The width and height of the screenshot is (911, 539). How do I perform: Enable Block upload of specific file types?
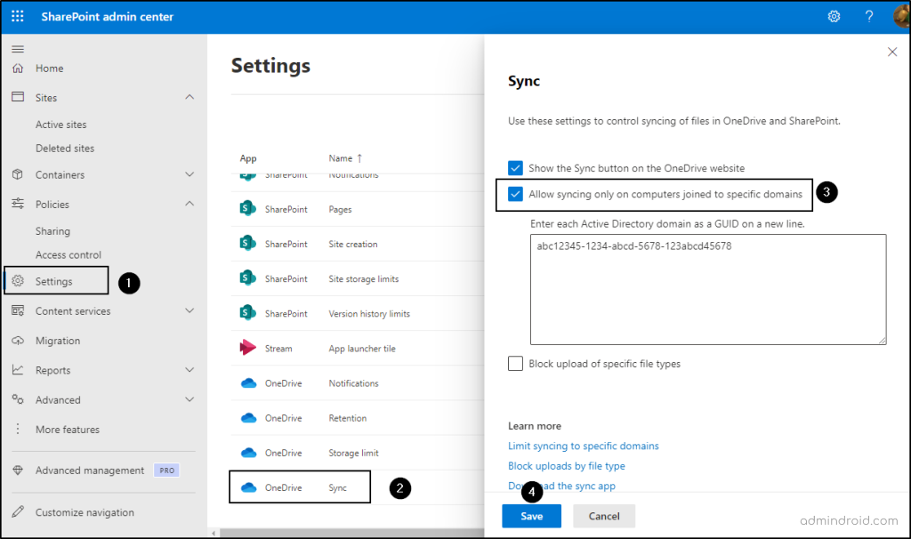pos(515,364)
